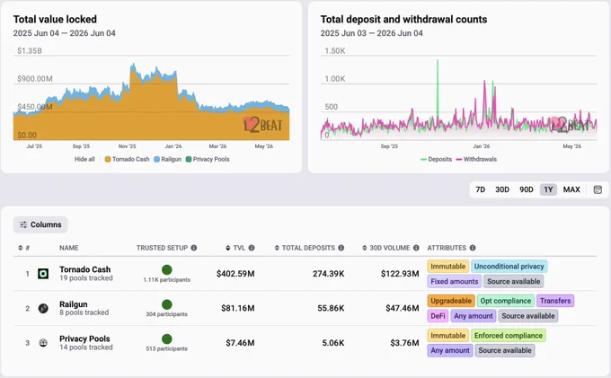Click Upgradeable attribute badge
Viewport: 611px width, 378px height.
(451, 301)
